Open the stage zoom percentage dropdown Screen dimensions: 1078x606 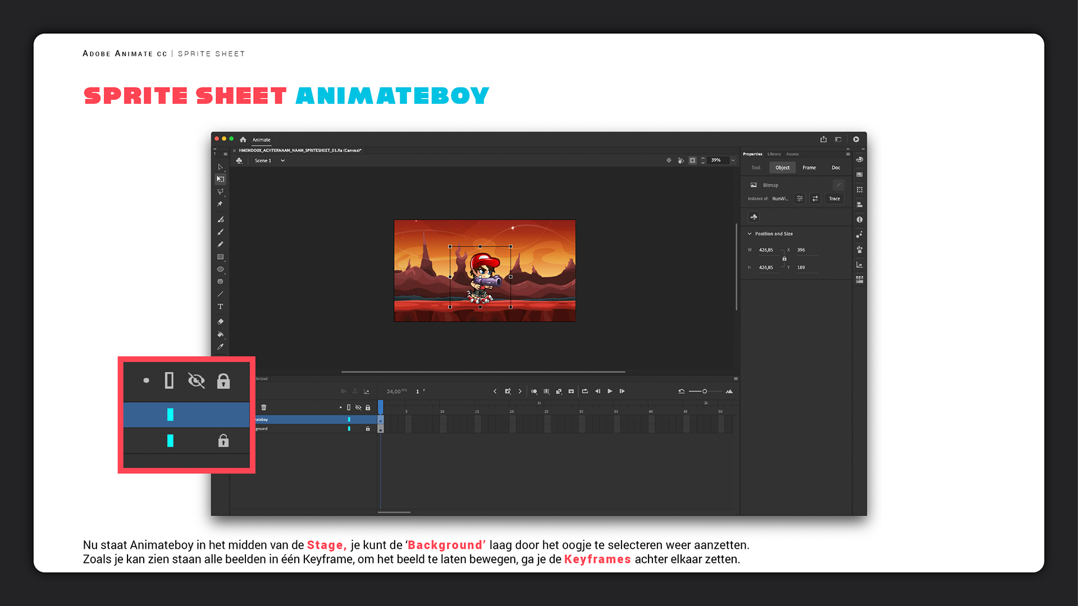point(733,160)
